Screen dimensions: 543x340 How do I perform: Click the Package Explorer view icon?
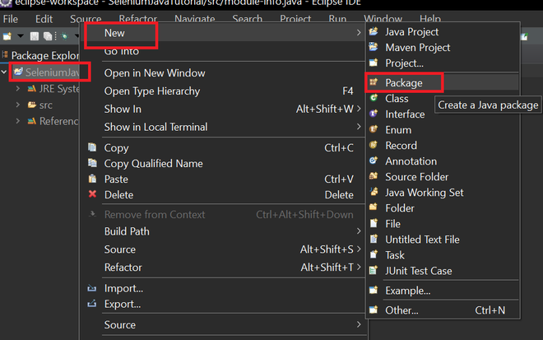point(5,55)
